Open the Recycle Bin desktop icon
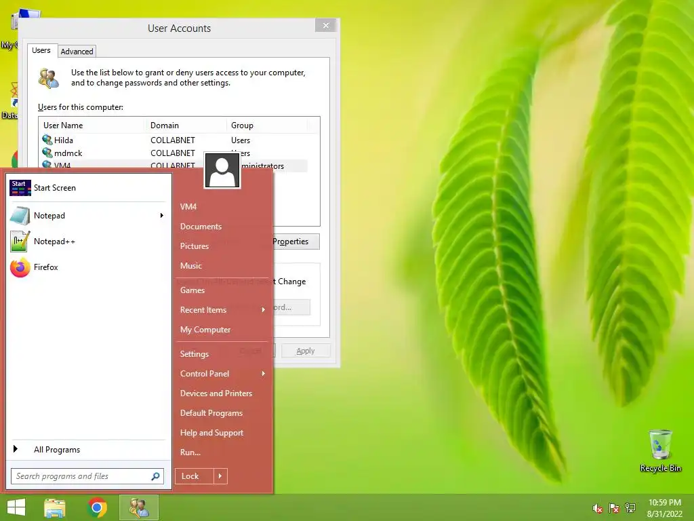The image size is (694, 521). point(660,450)
